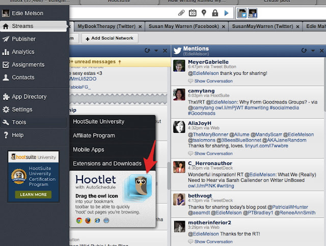Viewport: 326px width, 246px height.
Task: Open Contacts in the sidebar
Action: [33, 77]
